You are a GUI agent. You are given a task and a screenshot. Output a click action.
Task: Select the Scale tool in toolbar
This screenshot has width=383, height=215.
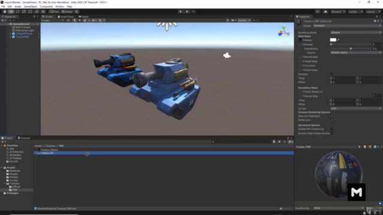pyautogui.click(x=24, y=12)
